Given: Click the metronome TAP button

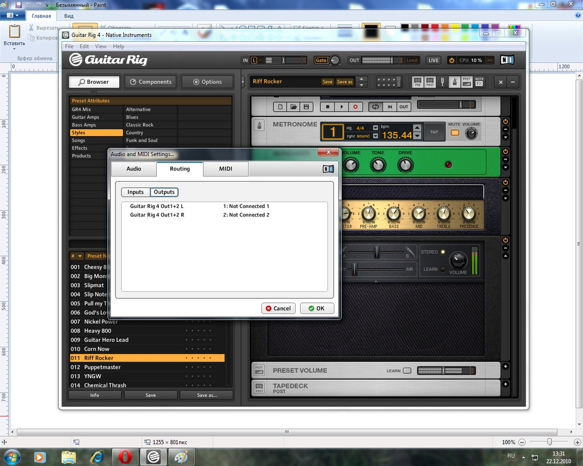Looking at the screenshot, I should (434, 132).
